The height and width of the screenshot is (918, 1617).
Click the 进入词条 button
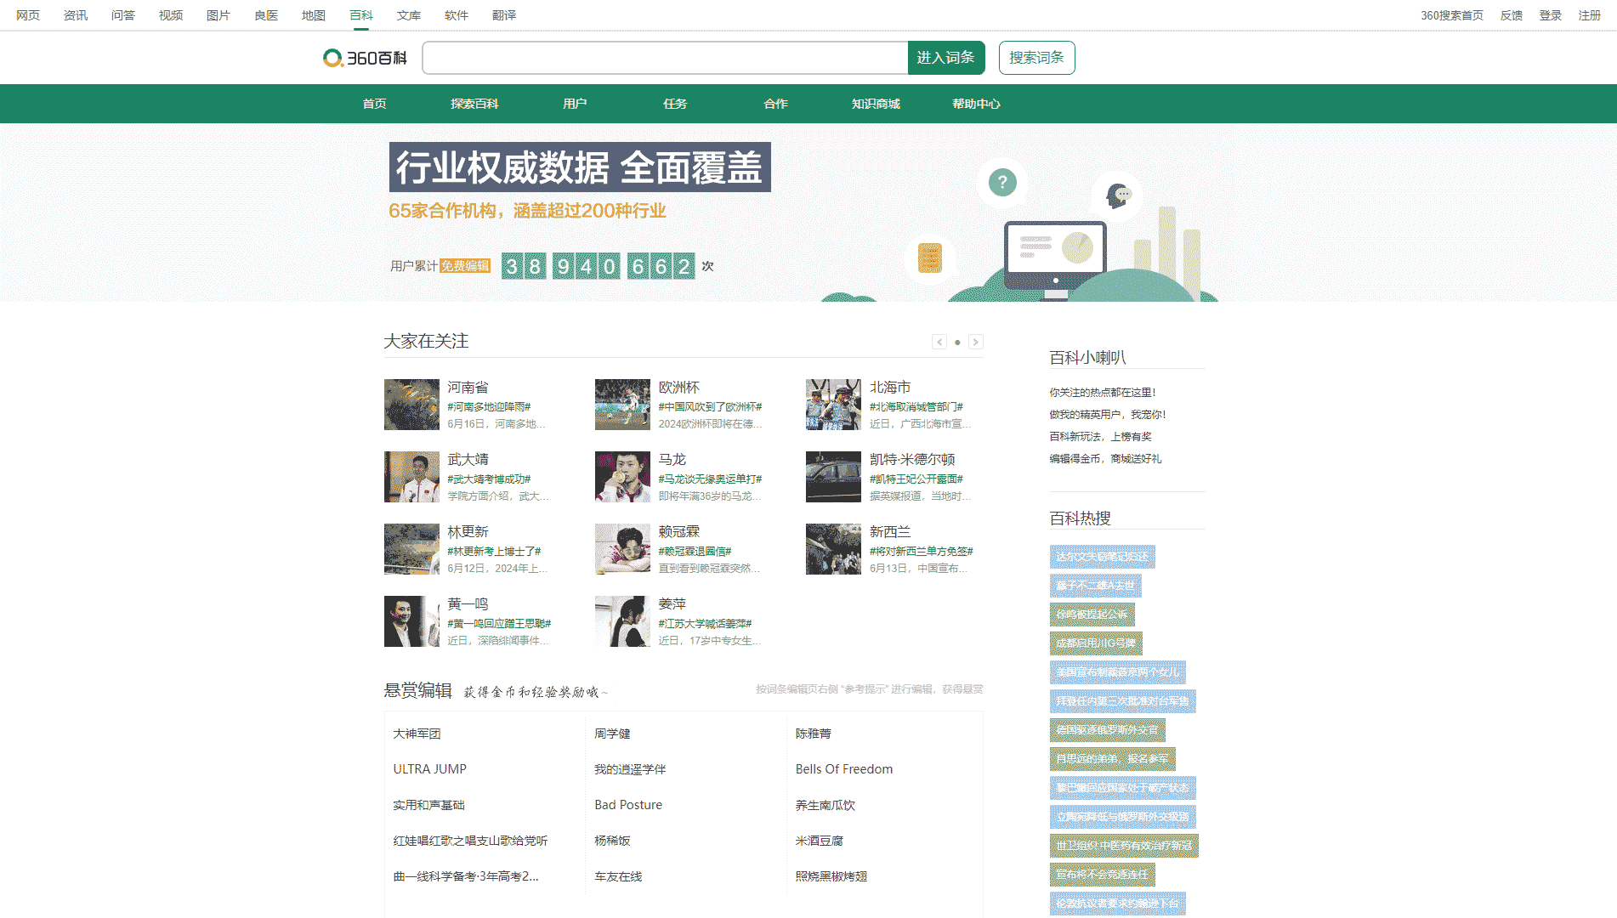tap(946, 58)
